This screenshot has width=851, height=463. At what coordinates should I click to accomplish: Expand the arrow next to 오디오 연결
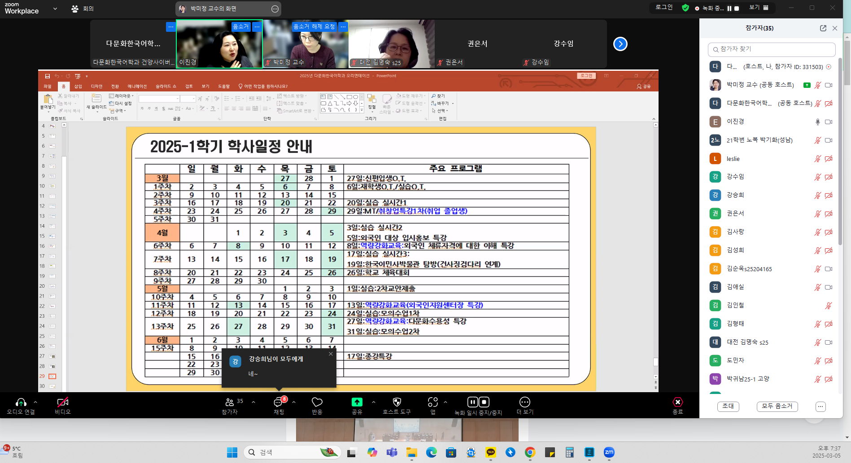tap(35, 402)
